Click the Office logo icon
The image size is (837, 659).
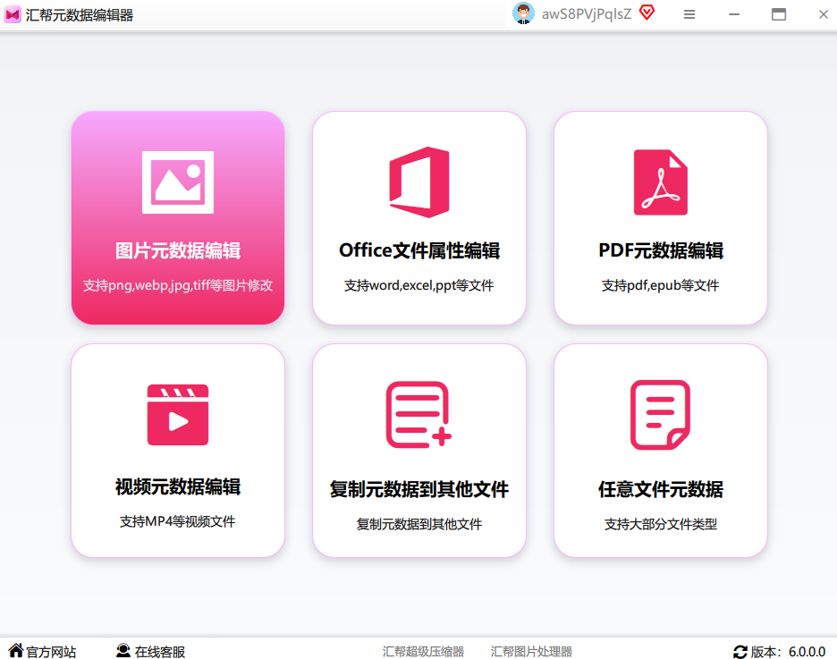point(419,182)
